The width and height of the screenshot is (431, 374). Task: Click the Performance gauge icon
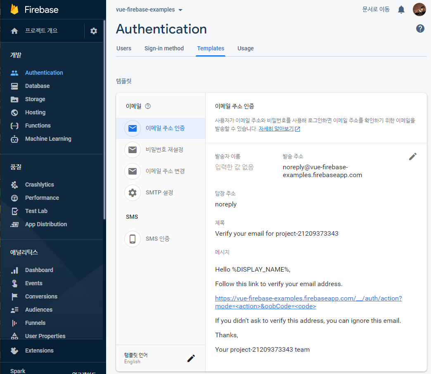tap(14, 198)
